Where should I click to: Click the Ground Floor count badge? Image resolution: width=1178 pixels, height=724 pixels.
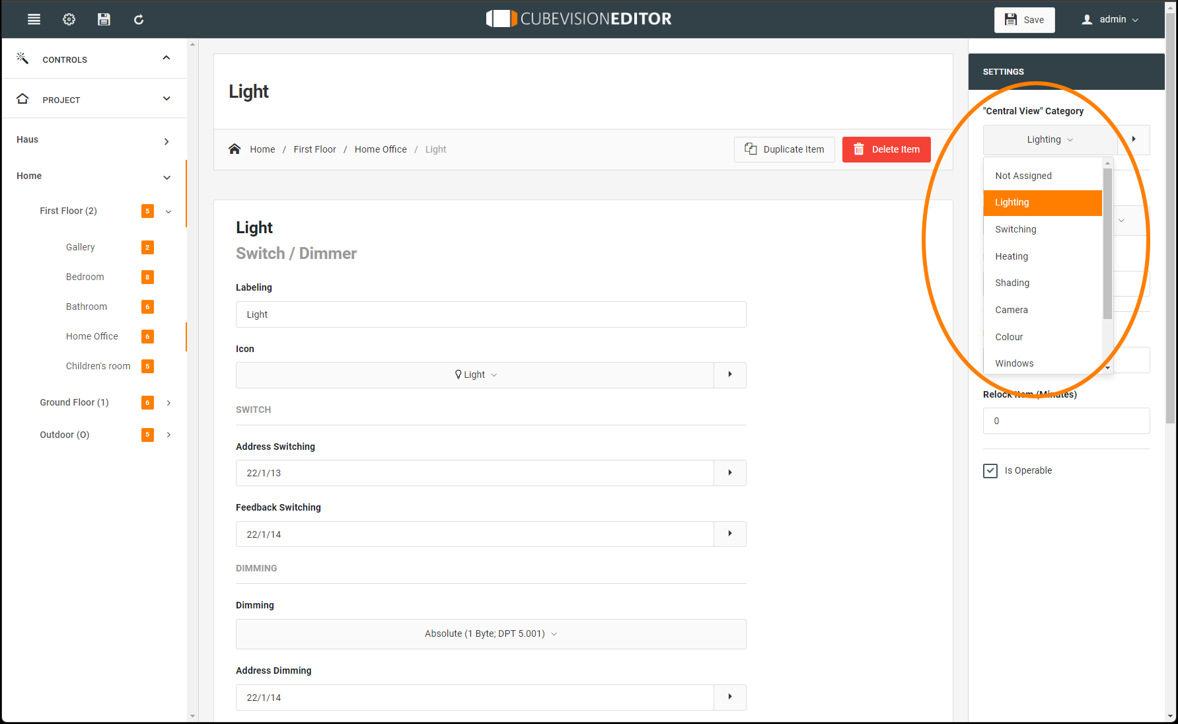click(x=147, y=402)
